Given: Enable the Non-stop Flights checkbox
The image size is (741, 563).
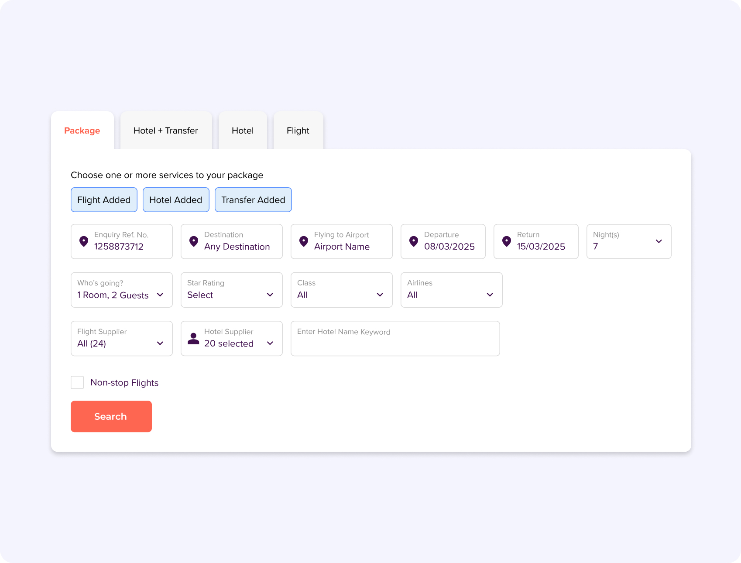Looking at the screenshot, I should pyautogui.click(x=77, y=383).
